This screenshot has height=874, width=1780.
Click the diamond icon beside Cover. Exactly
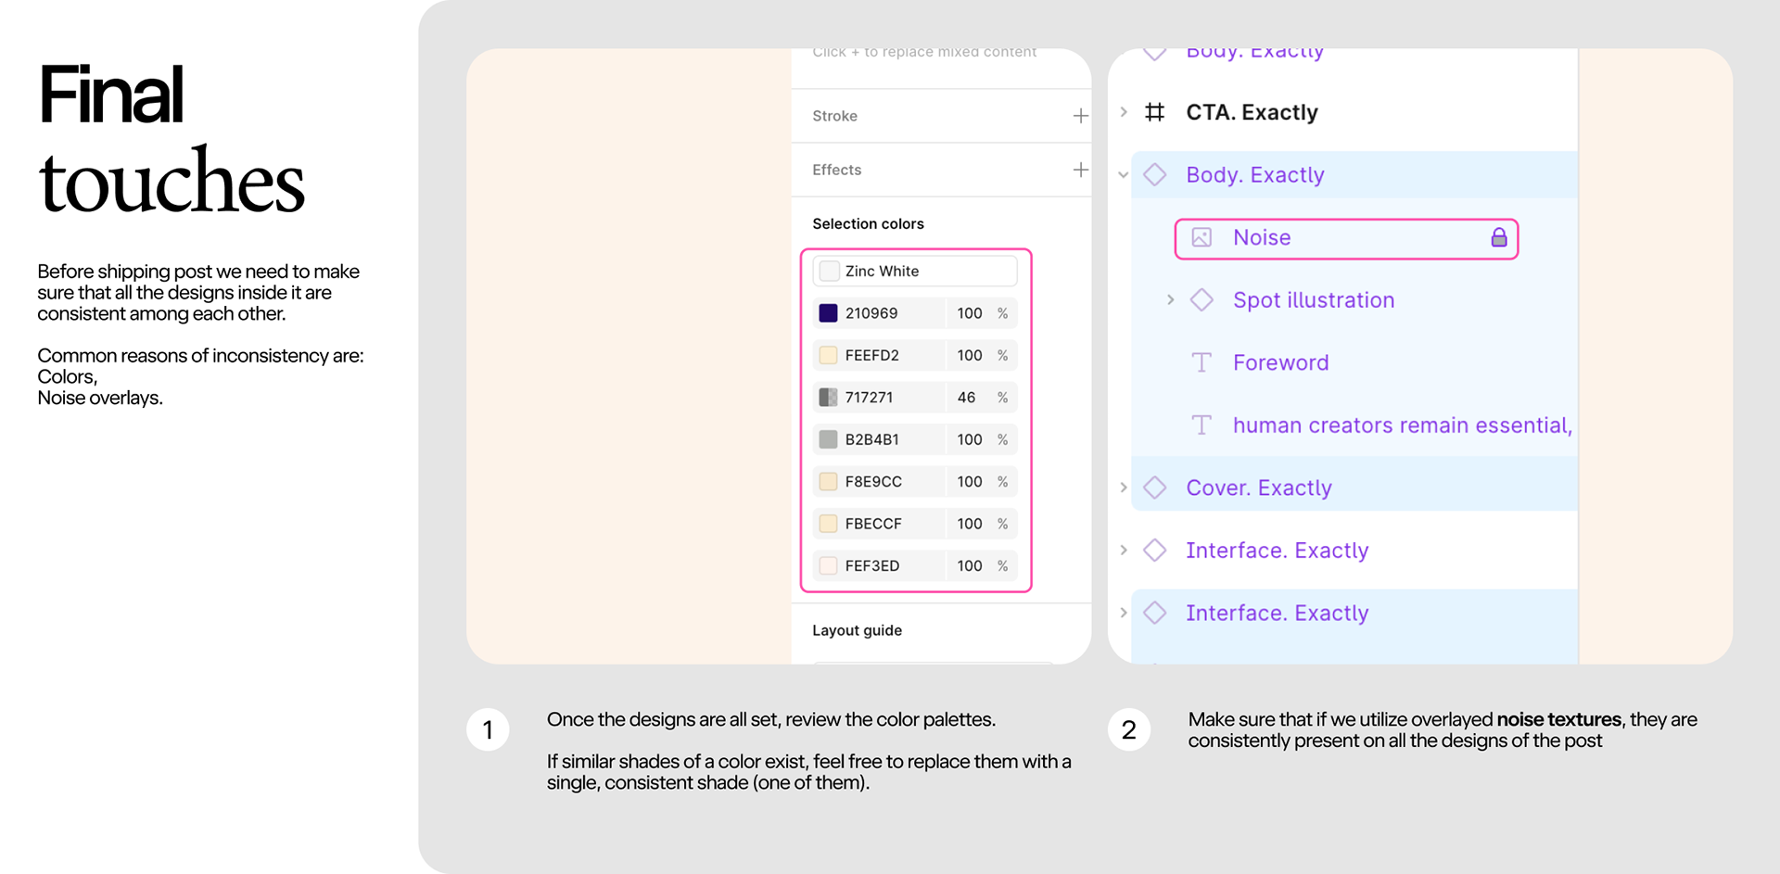click(x=1154, y=488)
